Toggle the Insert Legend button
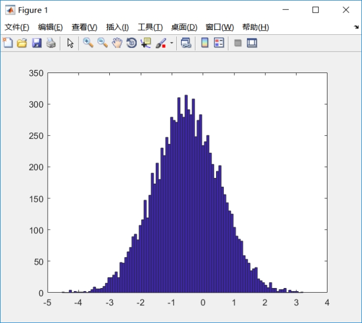Viewport: 362px width, 323px height. pos(219,43)
